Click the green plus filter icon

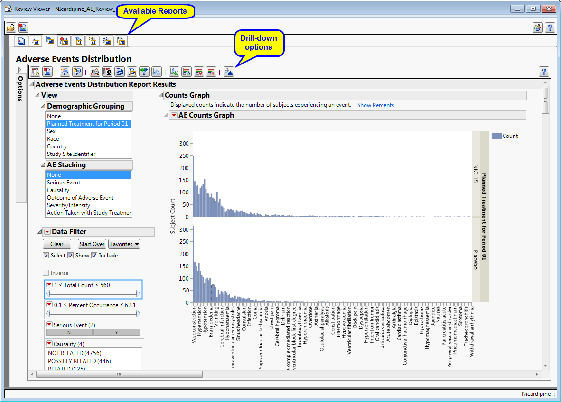point(144,72)
